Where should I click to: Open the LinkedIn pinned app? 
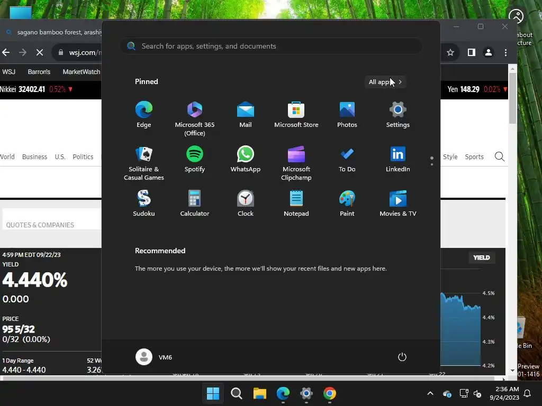(x=398, y=160)
